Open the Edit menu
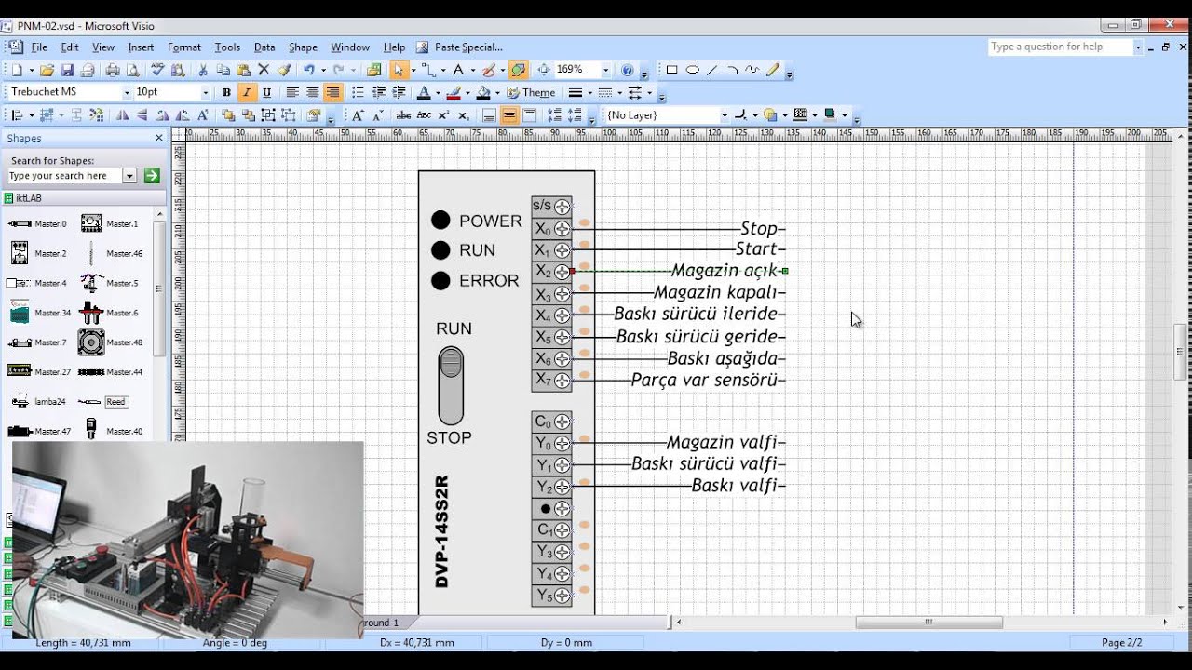1192x670 pixels. [x=70, y=47]
